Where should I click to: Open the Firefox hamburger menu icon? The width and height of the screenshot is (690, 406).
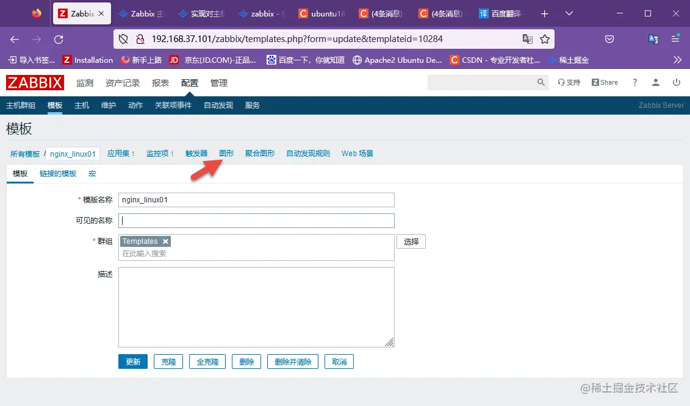click(675, 39)
